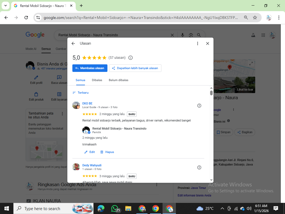Edit the owner reply trimakasih
The width and height of the screenshot is (285, 214).
[x=90, y=152]
